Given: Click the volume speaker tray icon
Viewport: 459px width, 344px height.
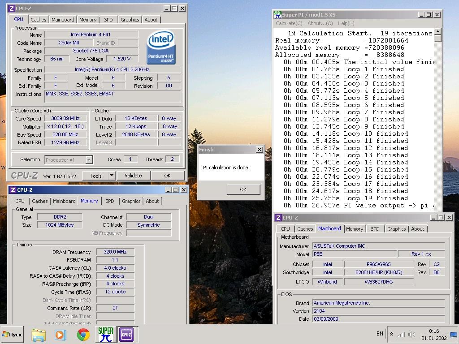Looking at the screenshot, I should 412,334.
